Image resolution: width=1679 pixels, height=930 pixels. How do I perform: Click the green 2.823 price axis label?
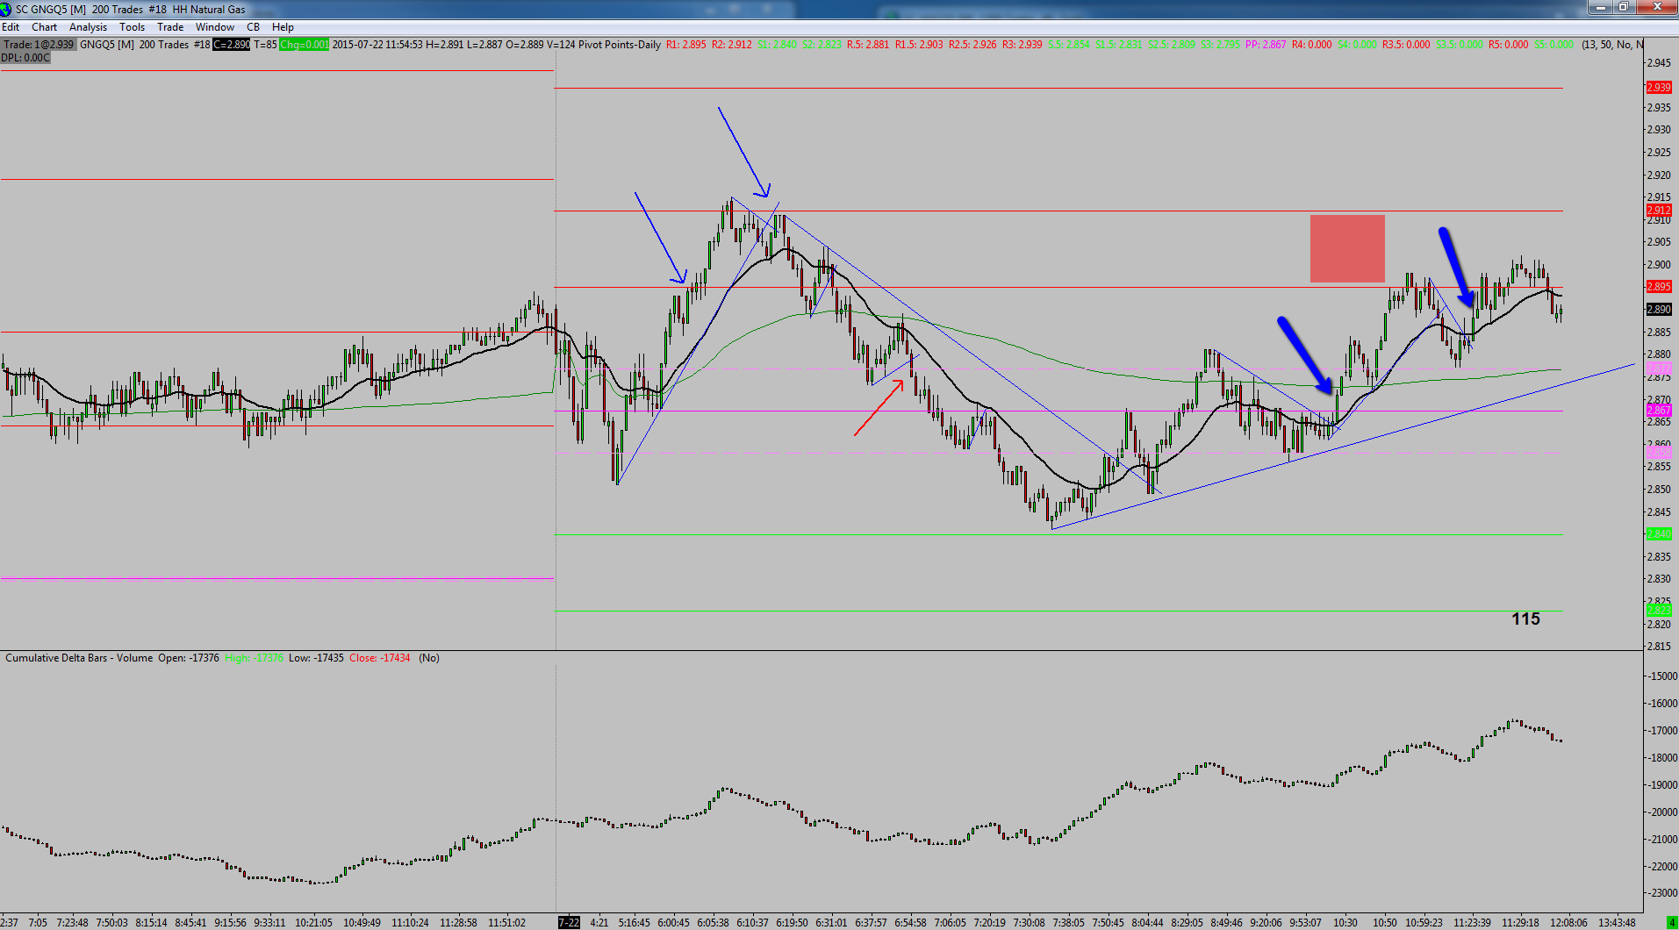[1658, 611]
